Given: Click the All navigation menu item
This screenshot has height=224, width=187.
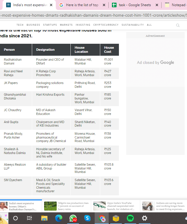Looking at the screenshot, I should pos(149,25).
